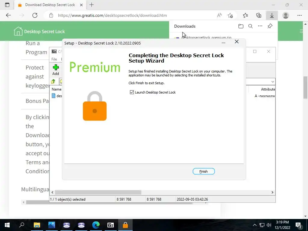Refresh the browser page
Image resolution: width=308 pixels, height=231 pixels.
[x=35, y=15]
